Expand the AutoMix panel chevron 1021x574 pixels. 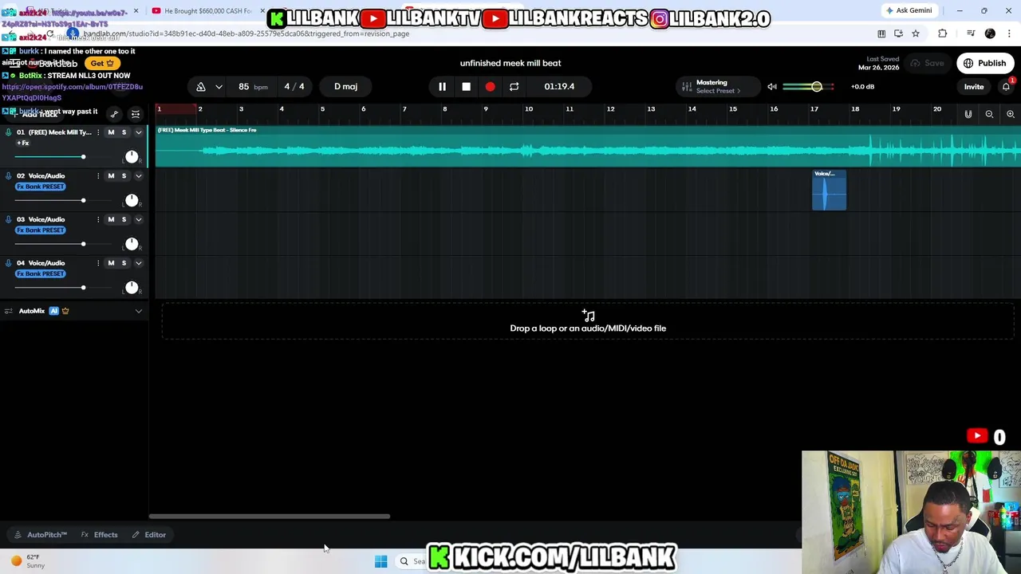(138, 311)
